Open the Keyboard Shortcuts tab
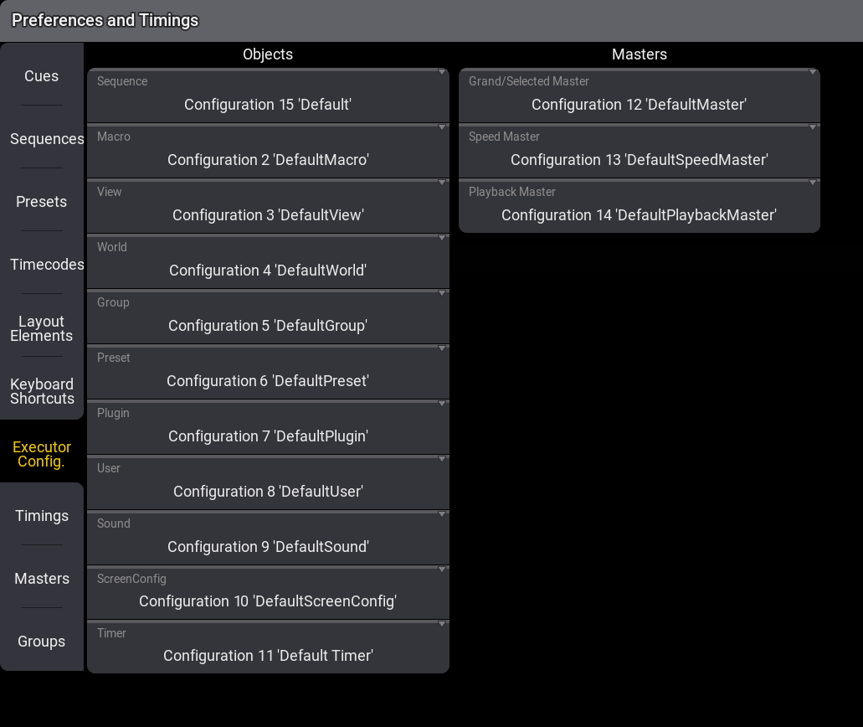Viewport: 863px width, 727px height. pyautogui.click(x=42, y=391)
